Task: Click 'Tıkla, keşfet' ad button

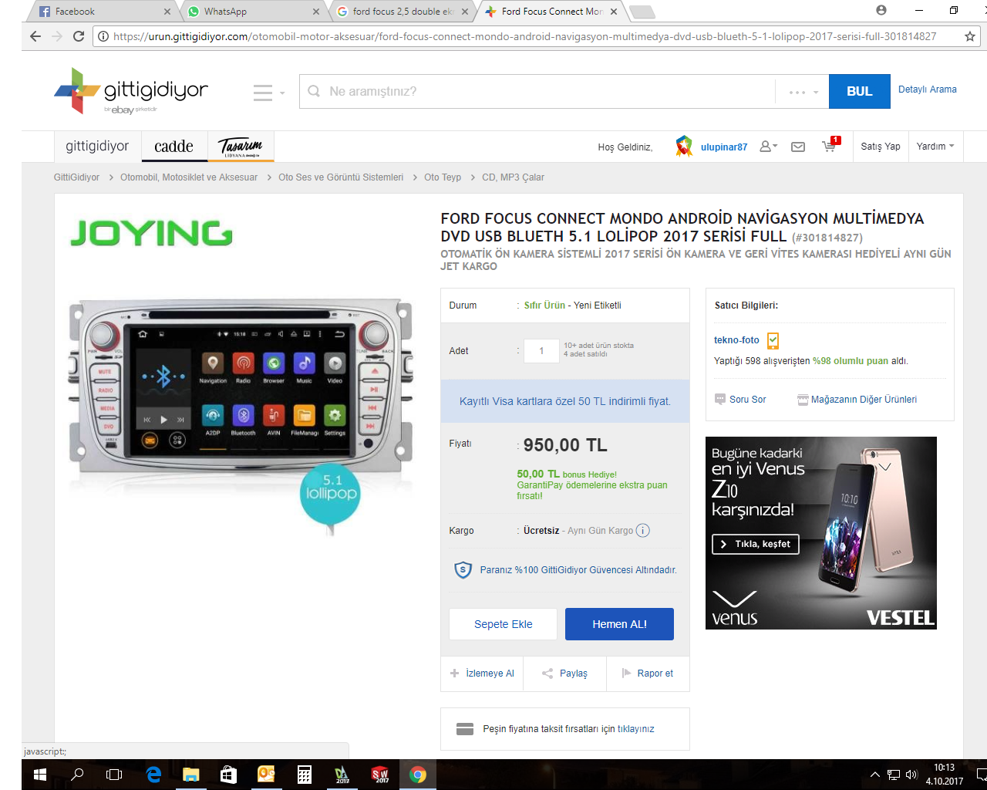Action: [x=756, y=544]
